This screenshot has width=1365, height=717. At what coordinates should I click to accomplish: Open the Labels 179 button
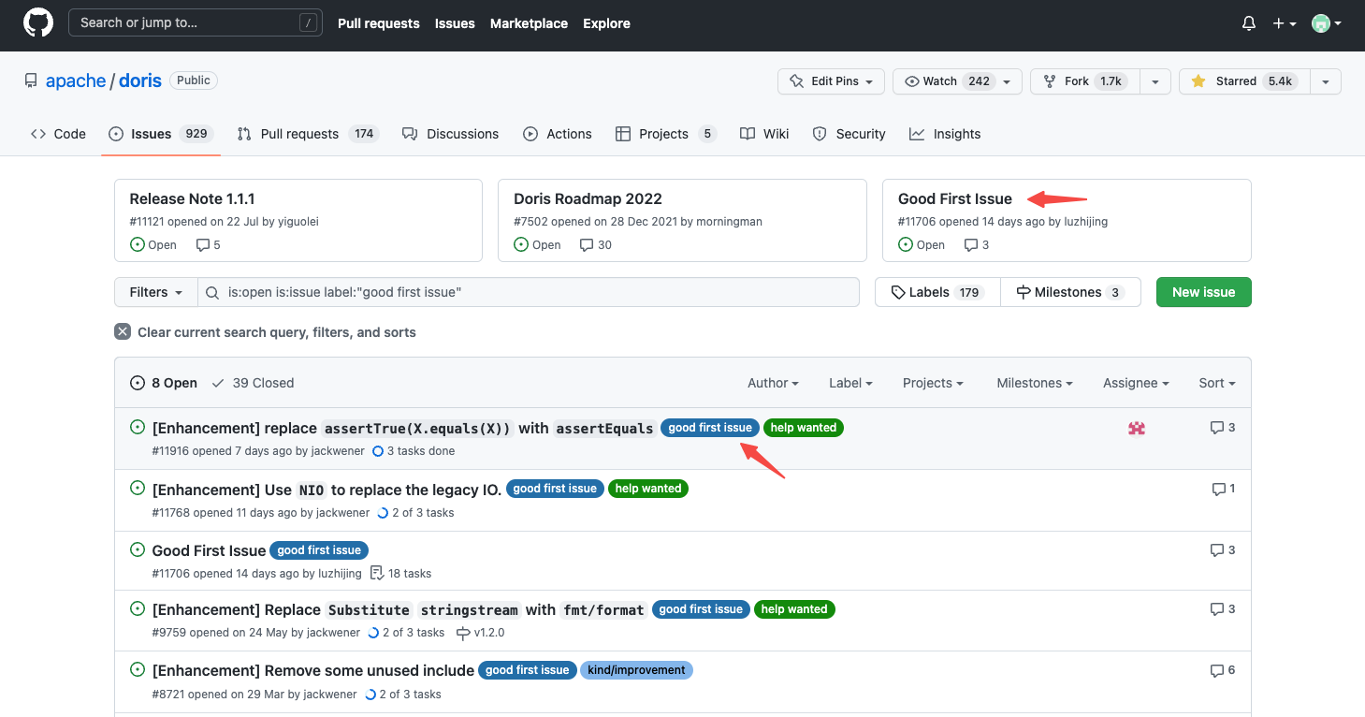(937, 292)
